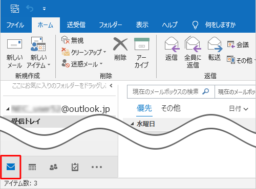Open the ファイル menu tab
Screen dimensions: 256x189
(x=15, y=25)
